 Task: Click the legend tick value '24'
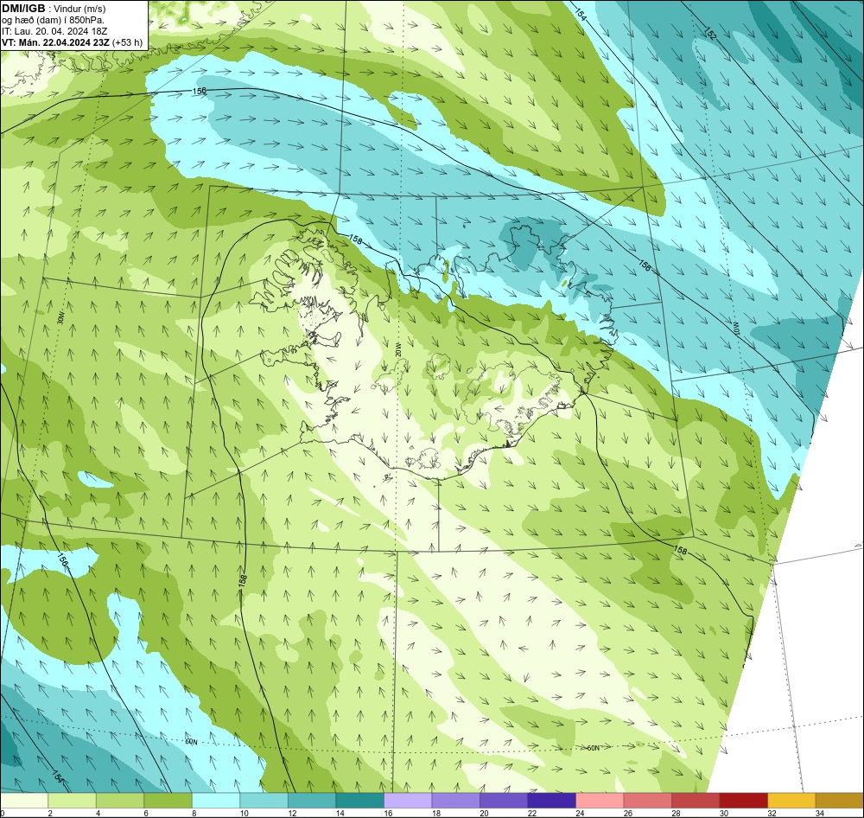pyautogui.click(x=581, y=813)
